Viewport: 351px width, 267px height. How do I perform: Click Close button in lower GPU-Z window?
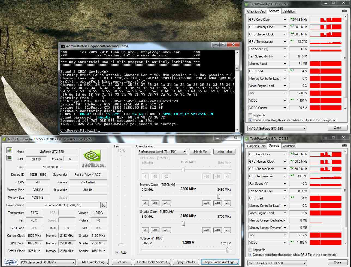click(337, 262)
